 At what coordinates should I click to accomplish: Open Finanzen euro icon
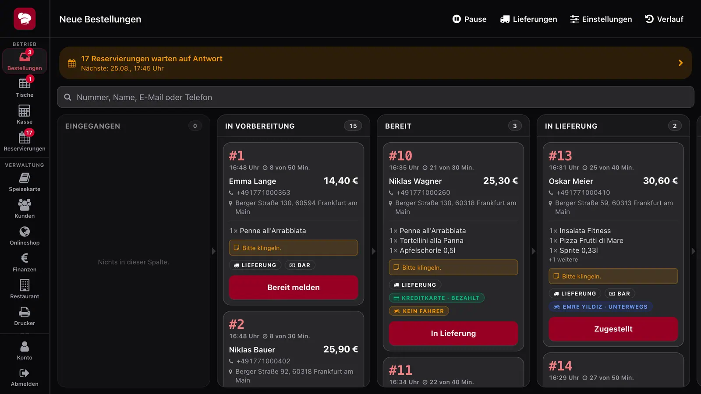pyautogui.click(x=25, y=258)
